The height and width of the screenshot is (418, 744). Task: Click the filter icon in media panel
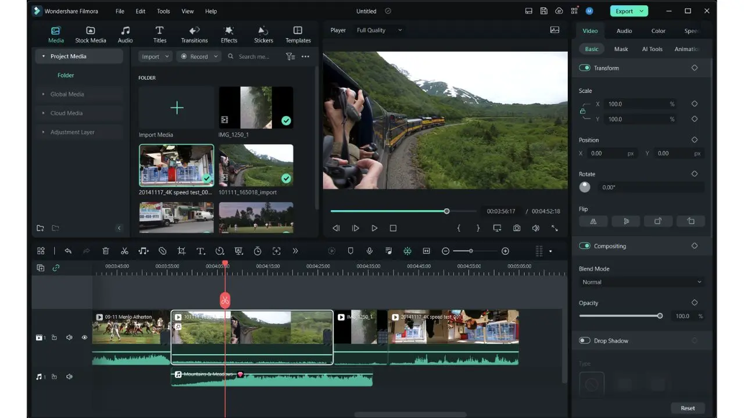[290, 56]
